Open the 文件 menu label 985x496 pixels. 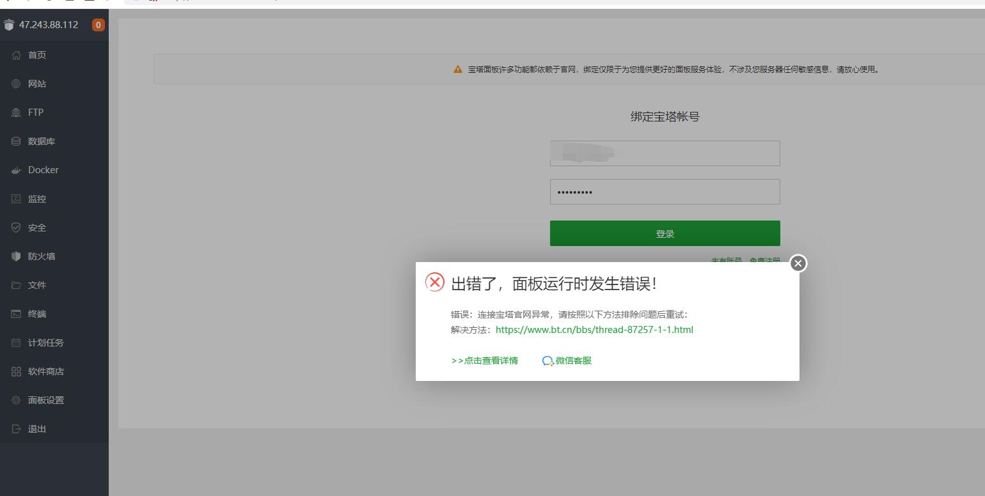tap(37, 285)
